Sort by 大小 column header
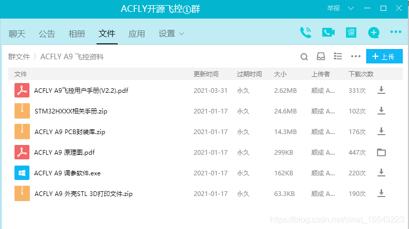Viewport: 409px width, 229px height. 280,74
